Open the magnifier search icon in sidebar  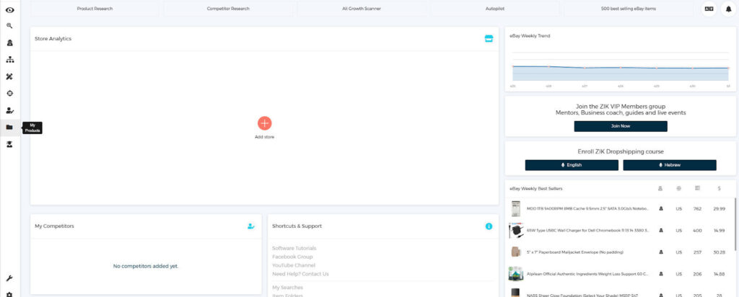tap(9, 26)
